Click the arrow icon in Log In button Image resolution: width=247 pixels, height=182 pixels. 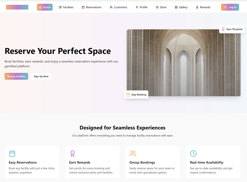click(x=225, y=7)
